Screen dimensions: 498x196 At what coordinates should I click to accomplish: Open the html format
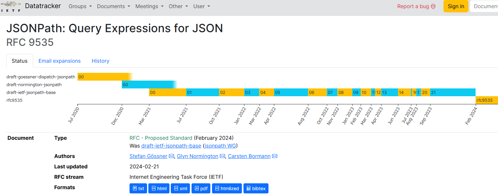pyautogui.click(x=159, y=189)
